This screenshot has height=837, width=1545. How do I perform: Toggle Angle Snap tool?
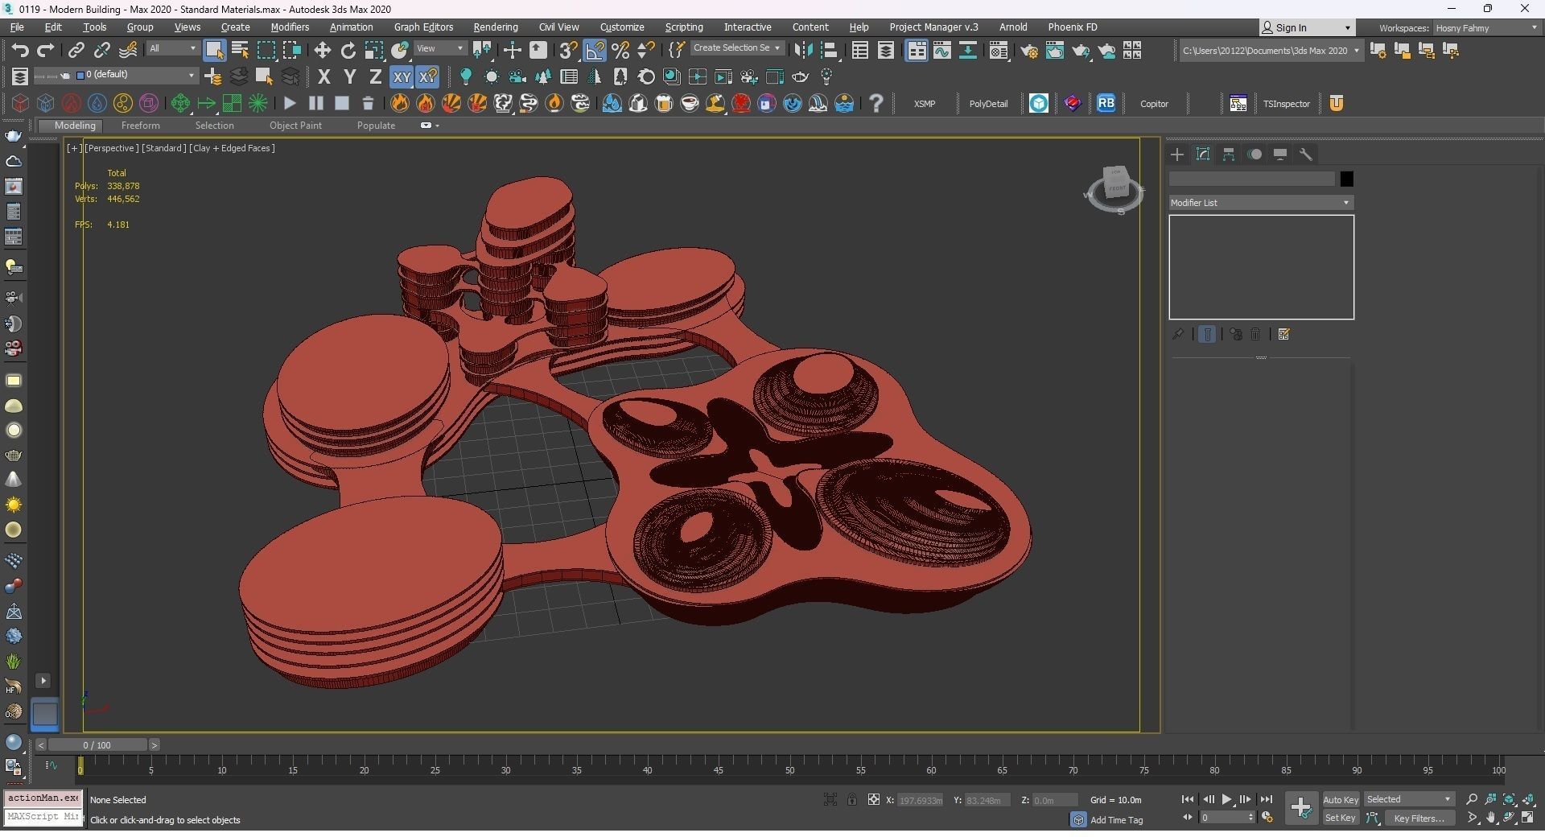click(x=595, y=51)
